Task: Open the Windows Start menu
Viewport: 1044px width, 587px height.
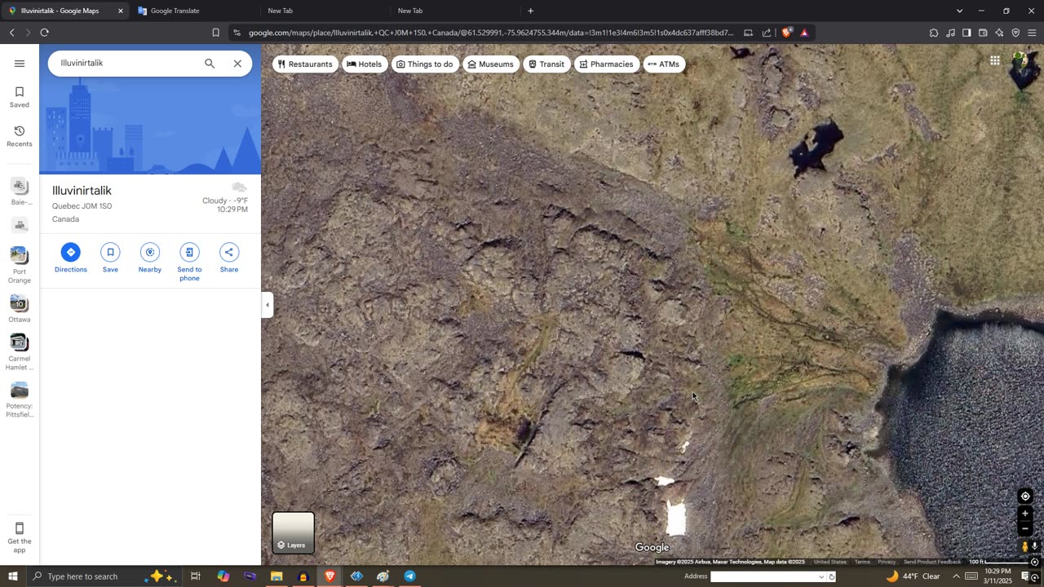Action: [x=12, y=576]
